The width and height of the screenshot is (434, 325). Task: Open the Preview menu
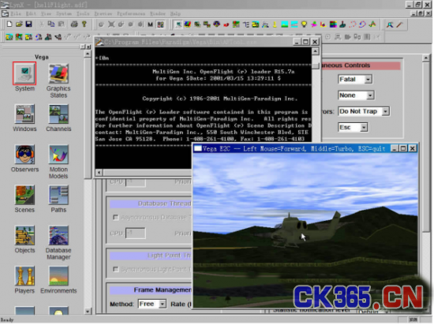coord(103,13)
